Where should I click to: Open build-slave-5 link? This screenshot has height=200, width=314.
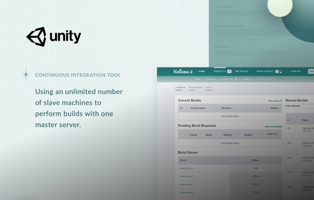pyautogui.click(x=186, y=168)
